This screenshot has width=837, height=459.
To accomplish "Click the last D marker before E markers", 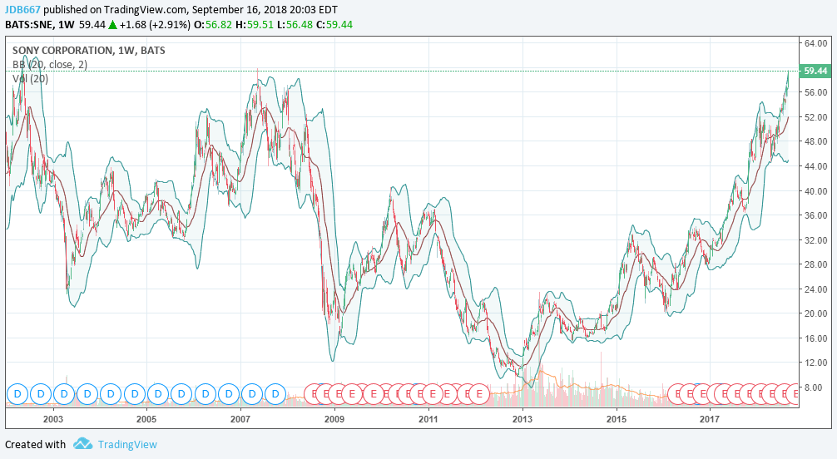I will [x=275, y=394].
